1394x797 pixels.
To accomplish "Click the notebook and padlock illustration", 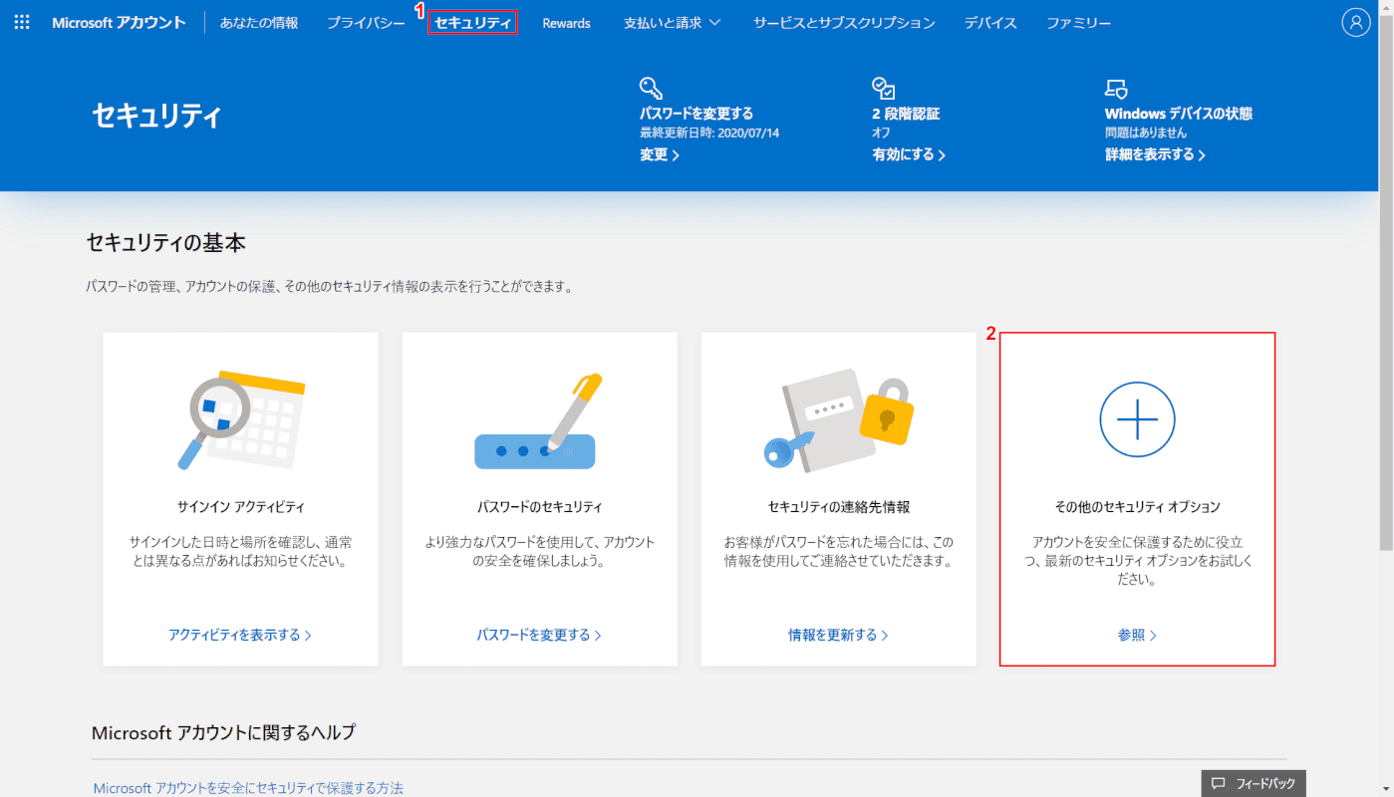I will pos(839,421).
